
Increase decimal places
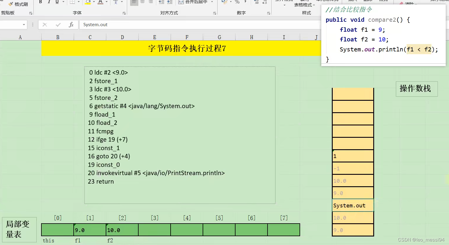tap(257, 2)
